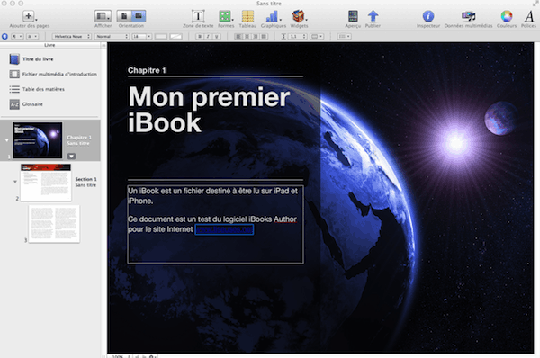
Task: Click the Mon premier iBook title
Action: click(x=209, y=110)
